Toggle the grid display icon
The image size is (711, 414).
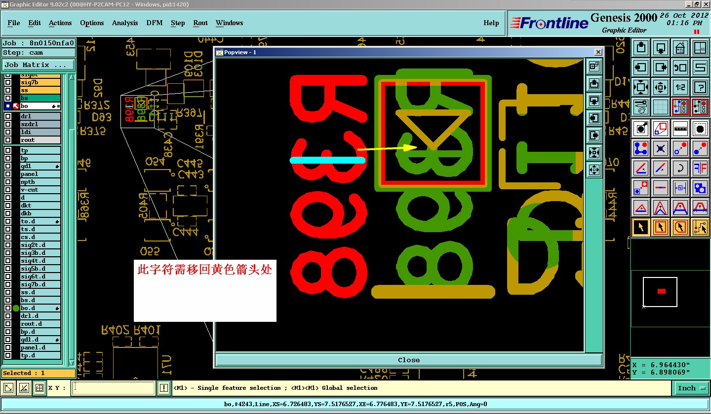coord(661,106)
